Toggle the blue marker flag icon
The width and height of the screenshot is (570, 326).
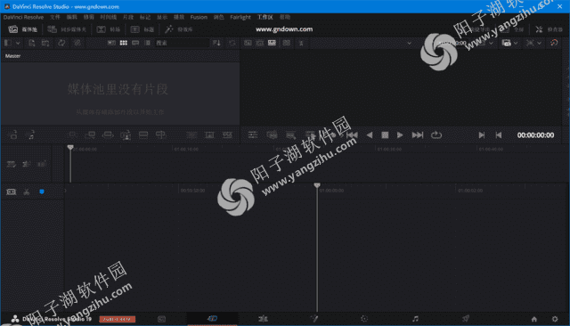42,192
